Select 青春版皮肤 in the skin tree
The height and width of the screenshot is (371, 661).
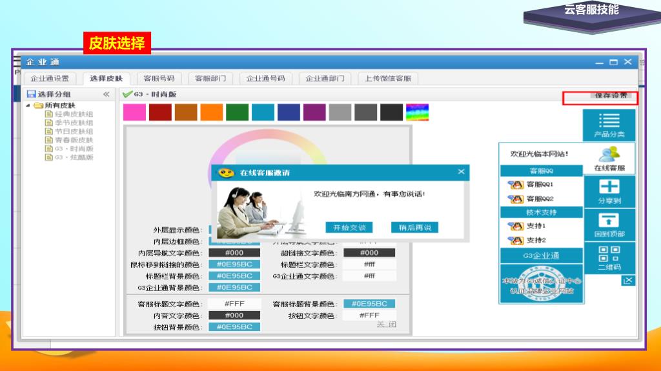[x=74, y=140]
